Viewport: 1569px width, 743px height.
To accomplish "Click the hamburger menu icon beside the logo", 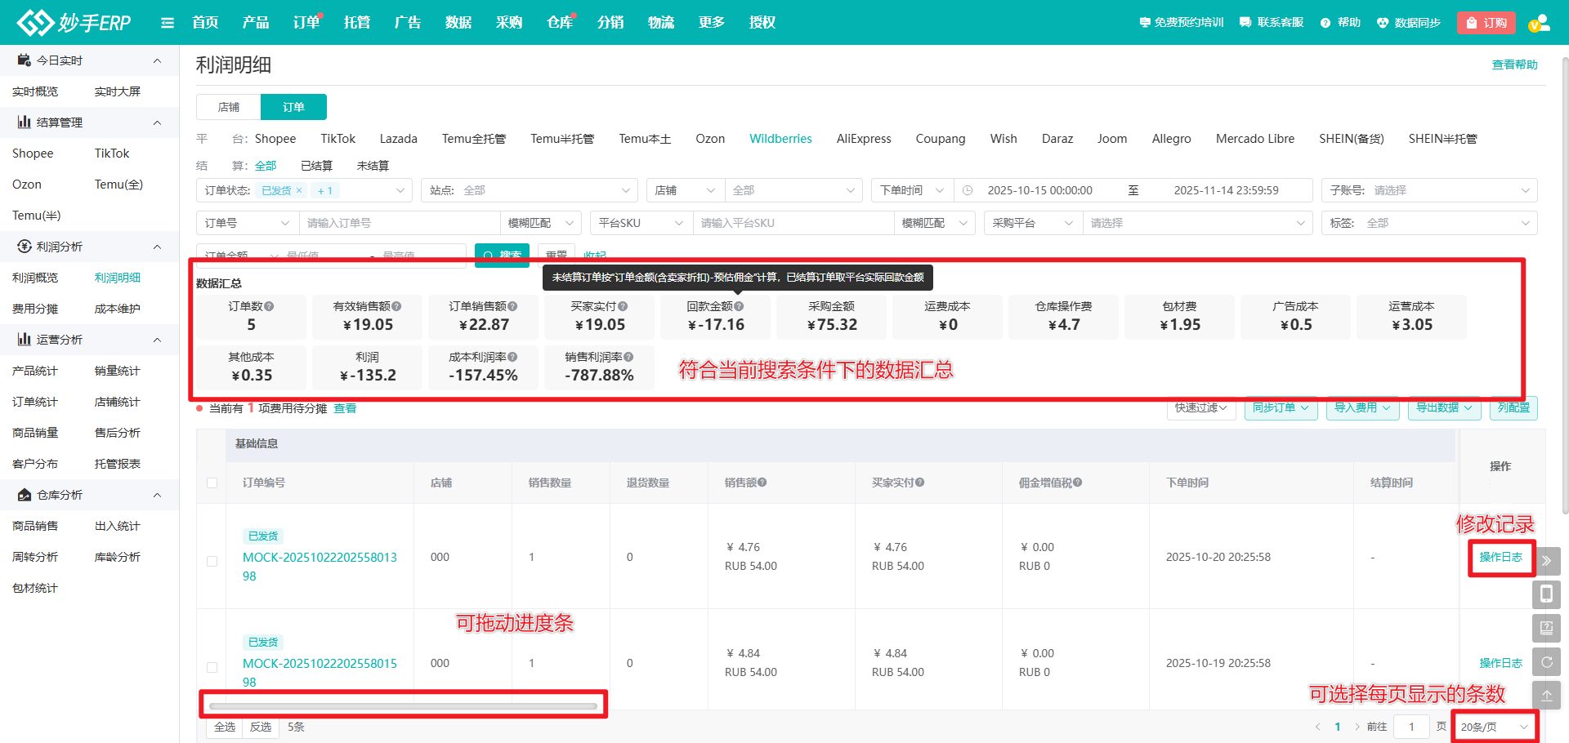I will [x=168, y=23].
